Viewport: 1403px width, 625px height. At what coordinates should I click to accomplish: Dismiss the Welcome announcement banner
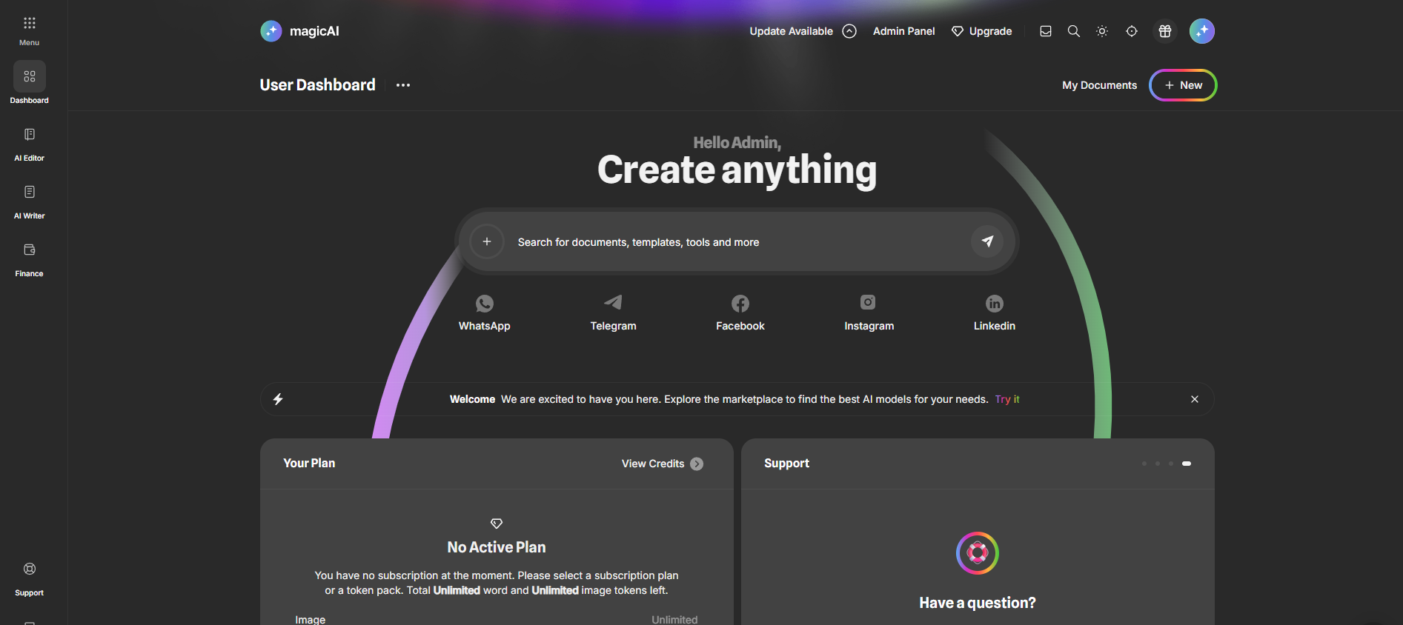tap(1195, 399)
